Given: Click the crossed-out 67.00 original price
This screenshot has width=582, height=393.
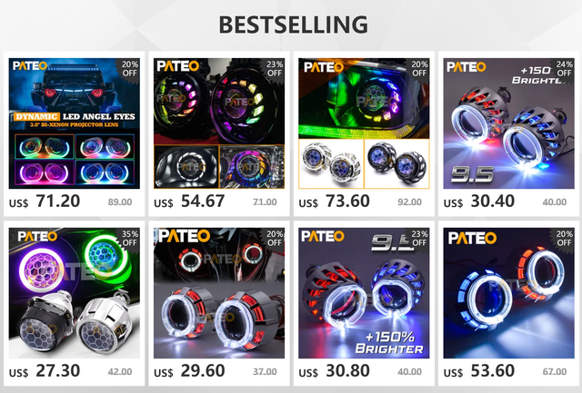Looking at the screenshot, I should point(555,371).
